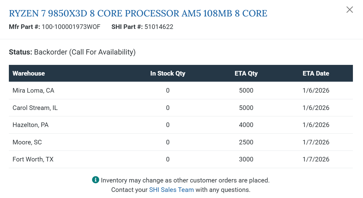Viewport: 363px width, 198px height.
Task: Sort the table by In Stock Qty header
Action: tap(168, 73)
